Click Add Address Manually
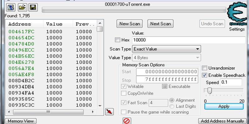This screenshot has height=124, width=249. click(x=223, y=121)
